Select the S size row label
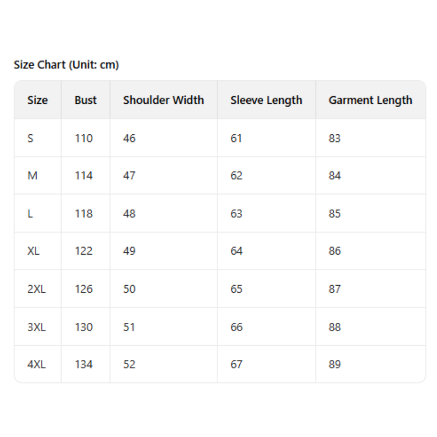 31,138
